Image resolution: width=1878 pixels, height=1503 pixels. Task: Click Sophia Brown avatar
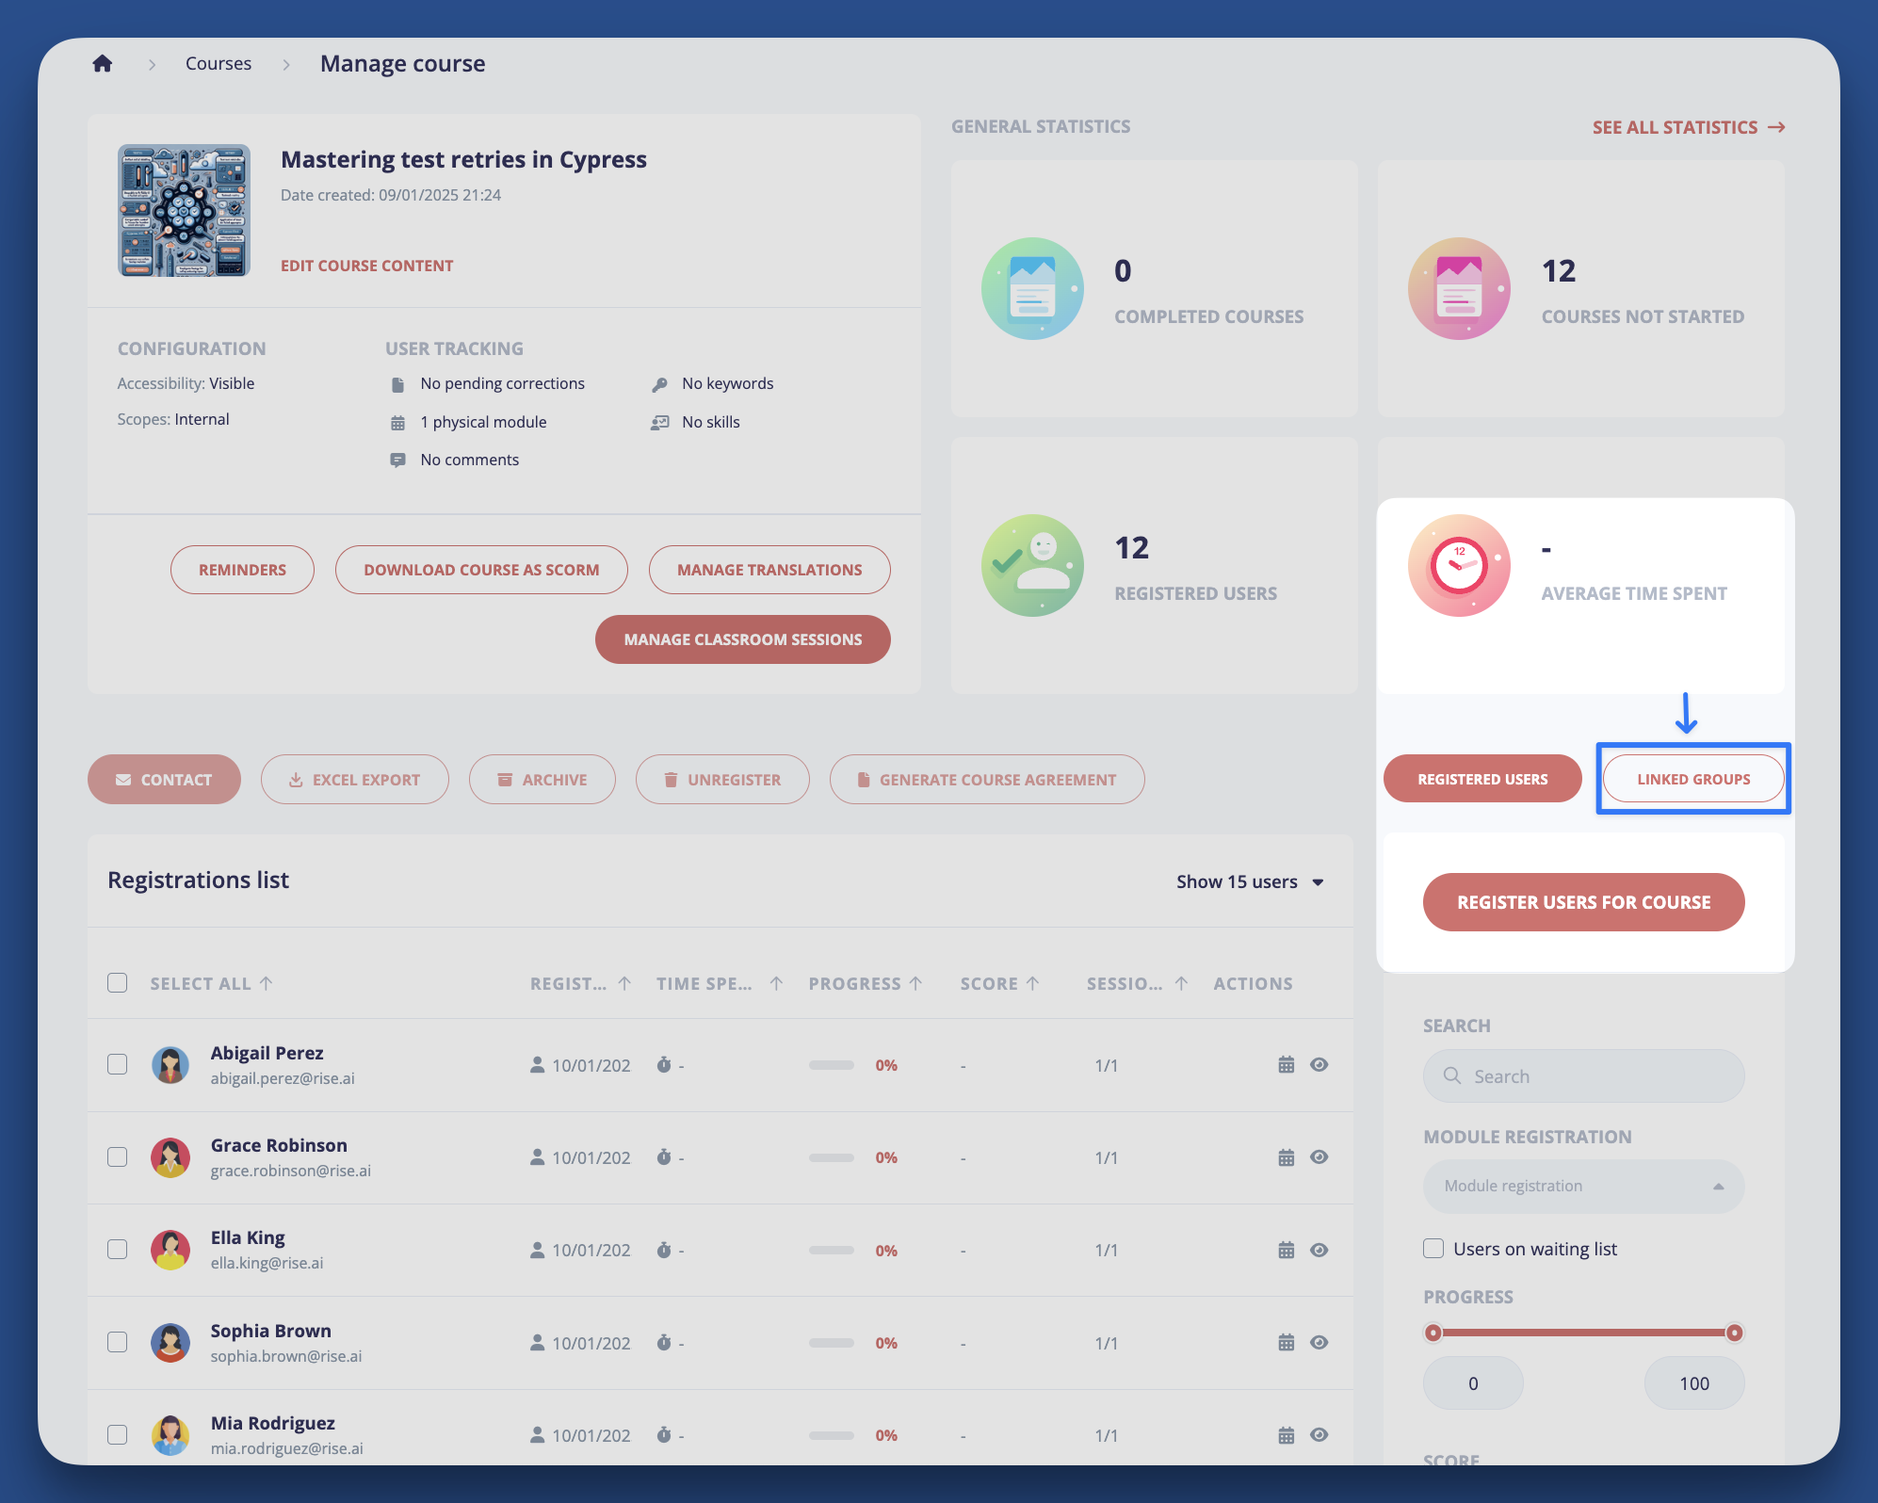point(170,1342)
